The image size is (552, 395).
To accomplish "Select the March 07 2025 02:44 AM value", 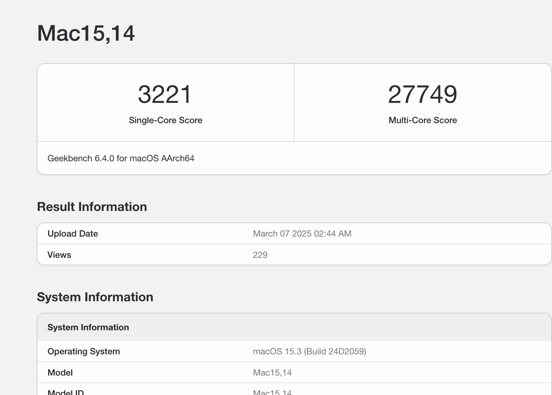I will [302, 234].
